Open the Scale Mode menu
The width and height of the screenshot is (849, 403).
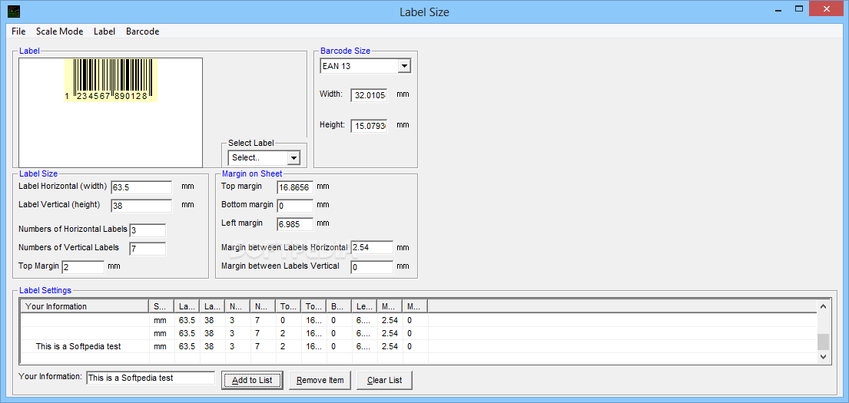(60, 31)
